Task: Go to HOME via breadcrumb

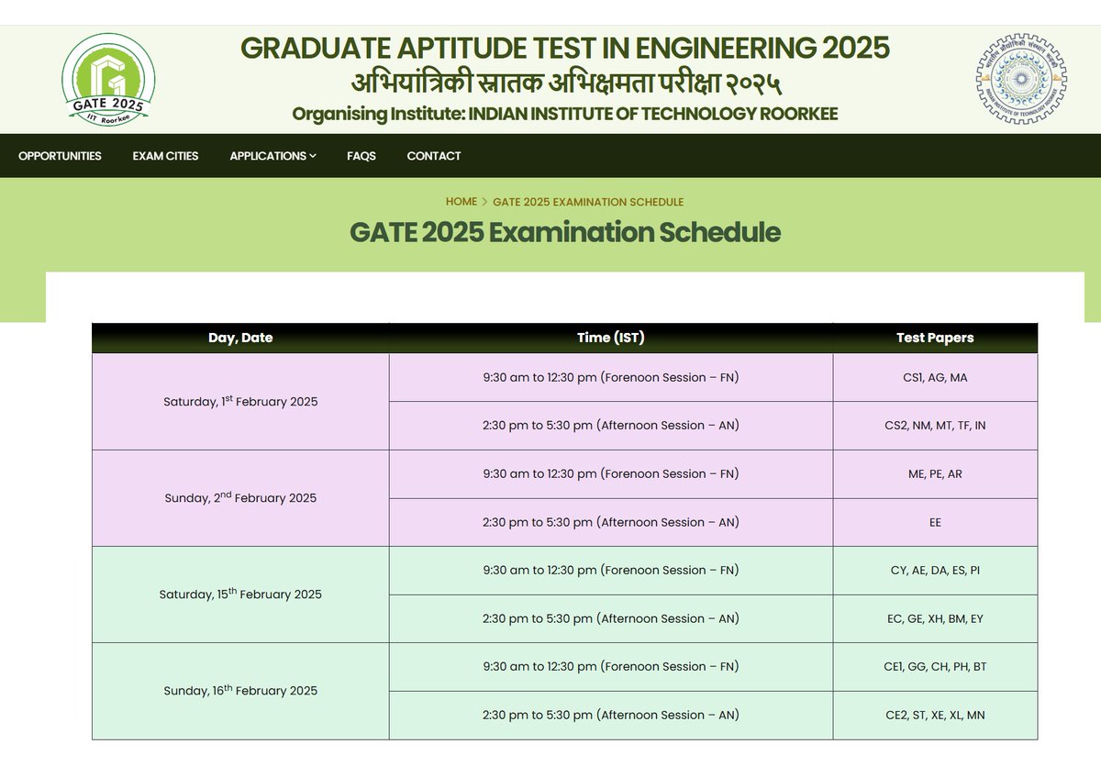Action: 462,202
